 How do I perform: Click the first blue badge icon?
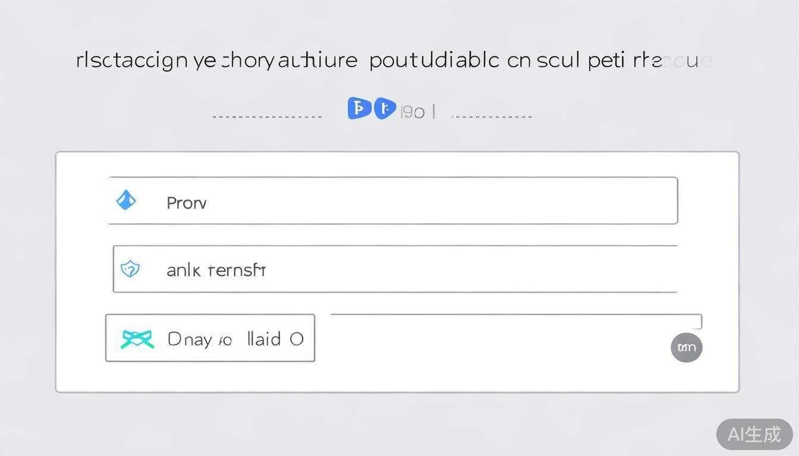tap(359, 109)
